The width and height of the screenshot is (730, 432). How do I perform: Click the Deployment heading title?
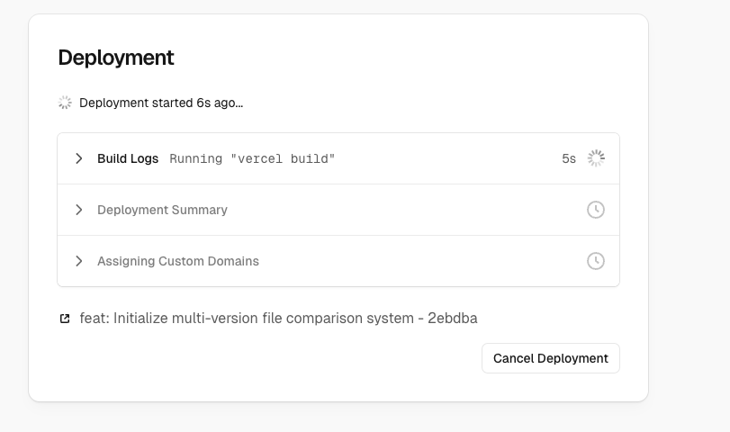pyautogui.click(x=116, y=58)
